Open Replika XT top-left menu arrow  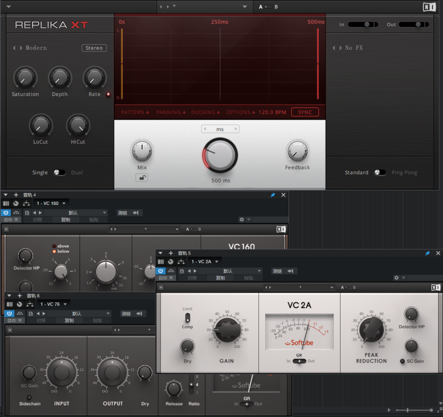point(9,7)
